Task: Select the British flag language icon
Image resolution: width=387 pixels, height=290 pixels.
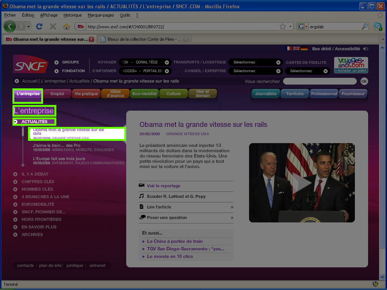Action: [x=296, y=49]
